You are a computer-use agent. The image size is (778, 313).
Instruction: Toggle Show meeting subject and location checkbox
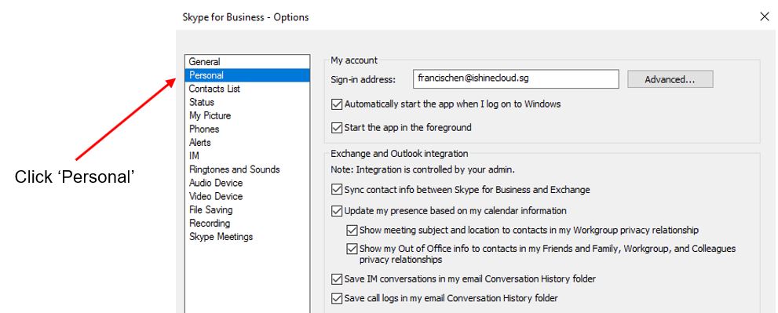click(352, 230)
